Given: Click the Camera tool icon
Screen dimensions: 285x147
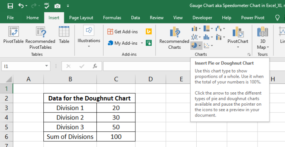Looking at the screenshot, I should tap(58, 6).
